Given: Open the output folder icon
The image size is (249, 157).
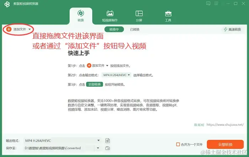Looking at the screenshot, I should [x=107, y=148].
